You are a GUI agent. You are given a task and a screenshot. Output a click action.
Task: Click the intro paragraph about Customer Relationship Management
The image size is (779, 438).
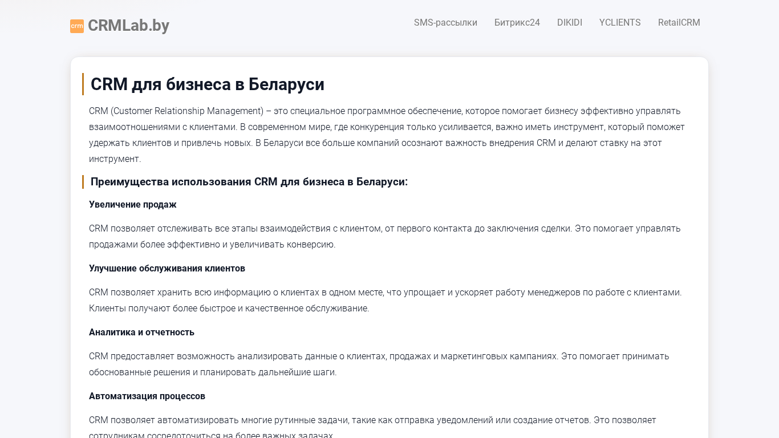click(388, 135)
